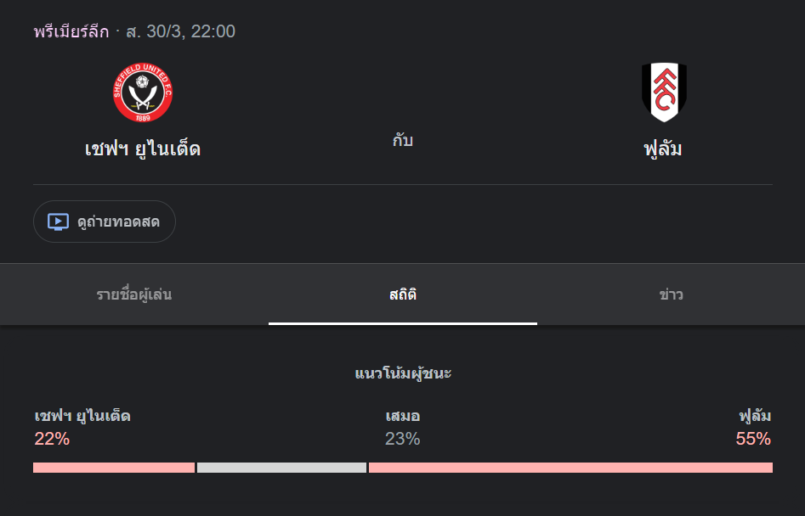805x516 pixels.
Task: Click the กับ versus text between teams
Action: [x=403, y=140]
